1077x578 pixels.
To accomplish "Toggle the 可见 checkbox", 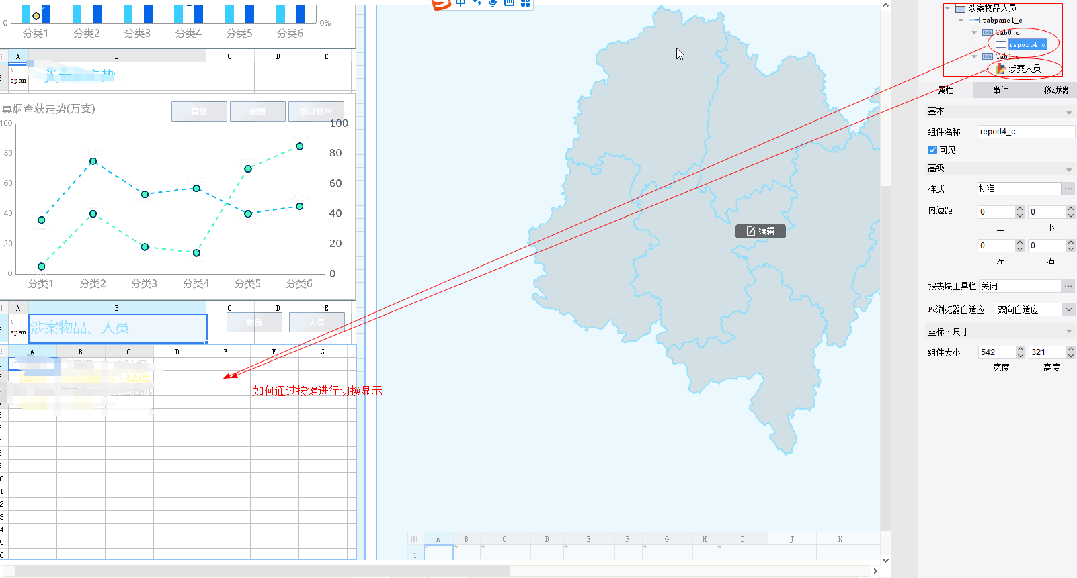I will coord(932,150).
